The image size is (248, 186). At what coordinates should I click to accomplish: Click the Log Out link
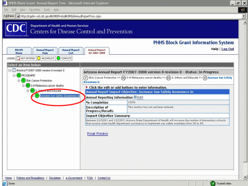[228, 49]
